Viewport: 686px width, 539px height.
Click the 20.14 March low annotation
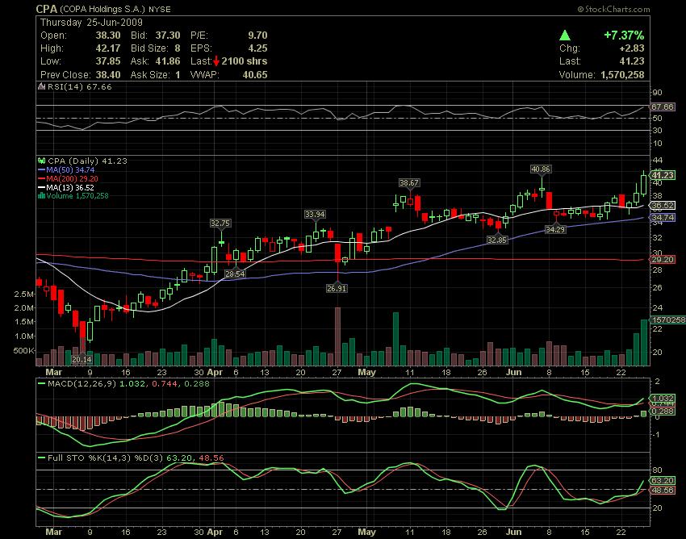point(82,359)
